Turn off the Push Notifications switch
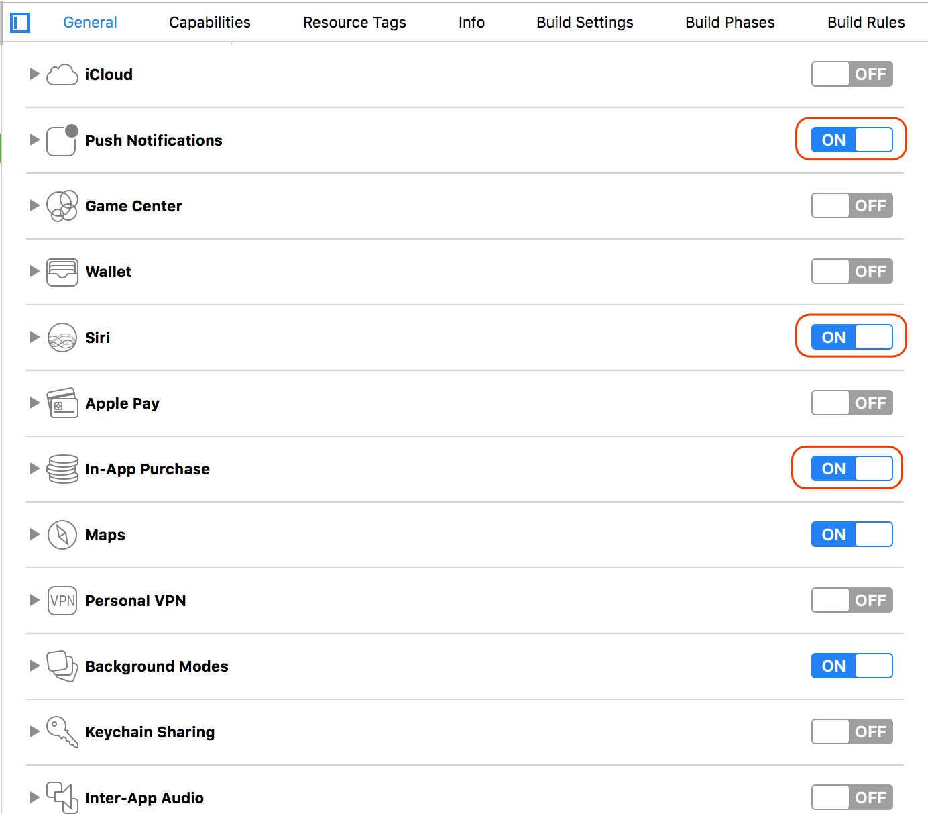Image resolution: width=928 pixels, height=814 pixels. (852, 140)
